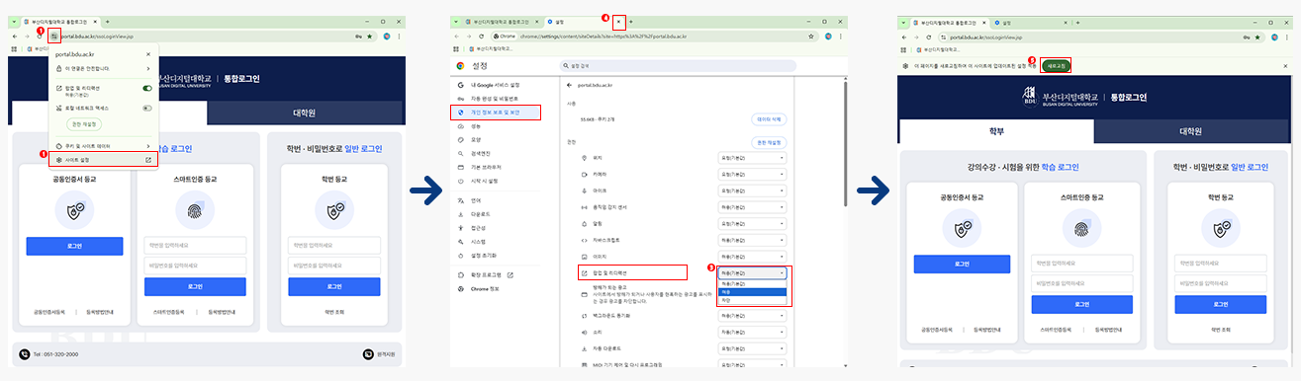The height and width of the screenshot is (381, 1301).
Task: Click 스마트인증등록 link in the site-info popup window
Action: (168, 312)
